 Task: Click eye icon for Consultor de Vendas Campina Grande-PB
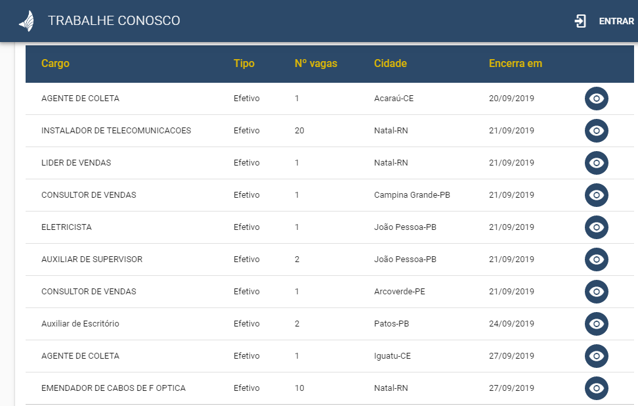pyautogui.click(x=596, y=195)
